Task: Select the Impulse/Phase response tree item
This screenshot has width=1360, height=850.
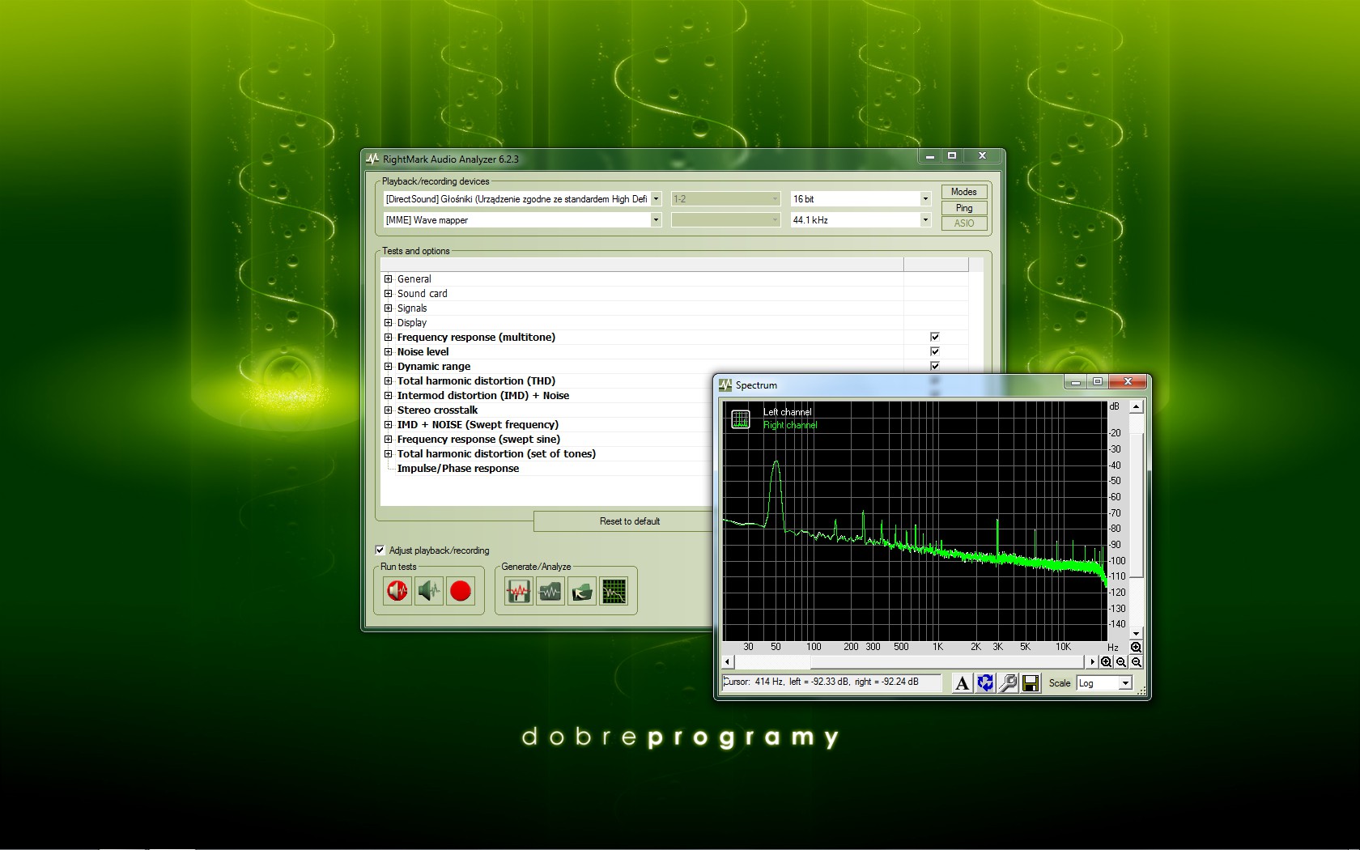Action: [457, 469]
